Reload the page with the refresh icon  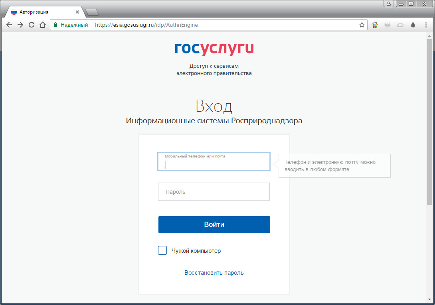point(32,25)
